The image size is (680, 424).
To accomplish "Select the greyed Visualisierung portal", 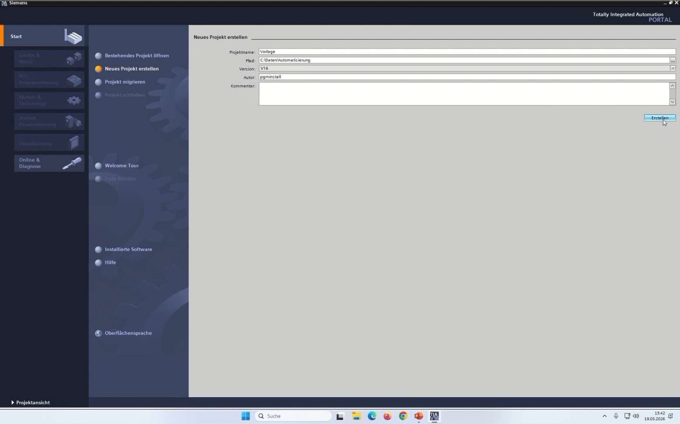I will coord(49,143).
